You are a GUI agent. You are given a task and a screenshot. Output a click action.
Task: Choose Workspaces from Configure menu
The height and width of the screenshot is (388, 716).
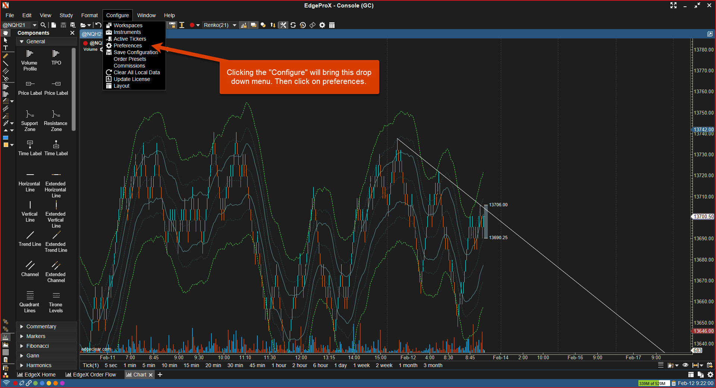tap(134, 25)
